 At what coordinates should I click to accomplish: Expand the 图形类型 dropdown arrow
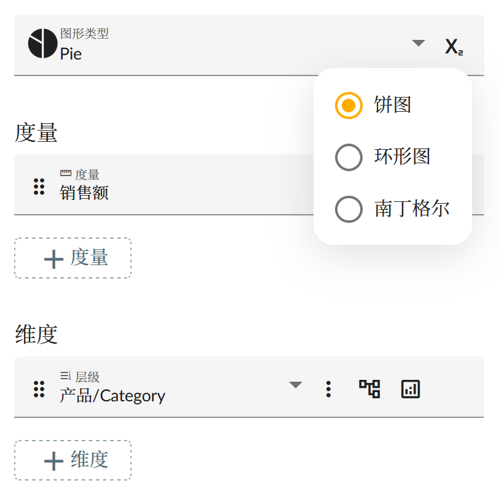click(x=419, y=43)
